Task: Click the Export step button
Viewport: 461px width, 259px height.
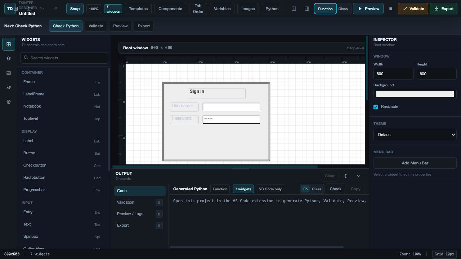Action: tap(144, 26)
